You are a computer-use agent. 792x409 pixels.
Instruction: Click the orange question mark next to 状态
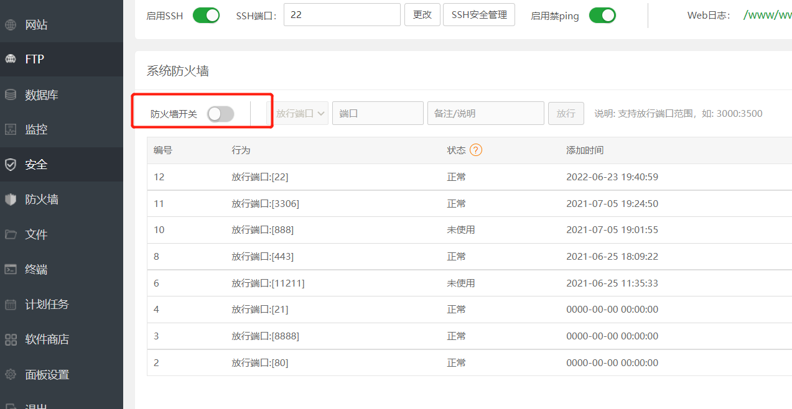tap(476, 150)
